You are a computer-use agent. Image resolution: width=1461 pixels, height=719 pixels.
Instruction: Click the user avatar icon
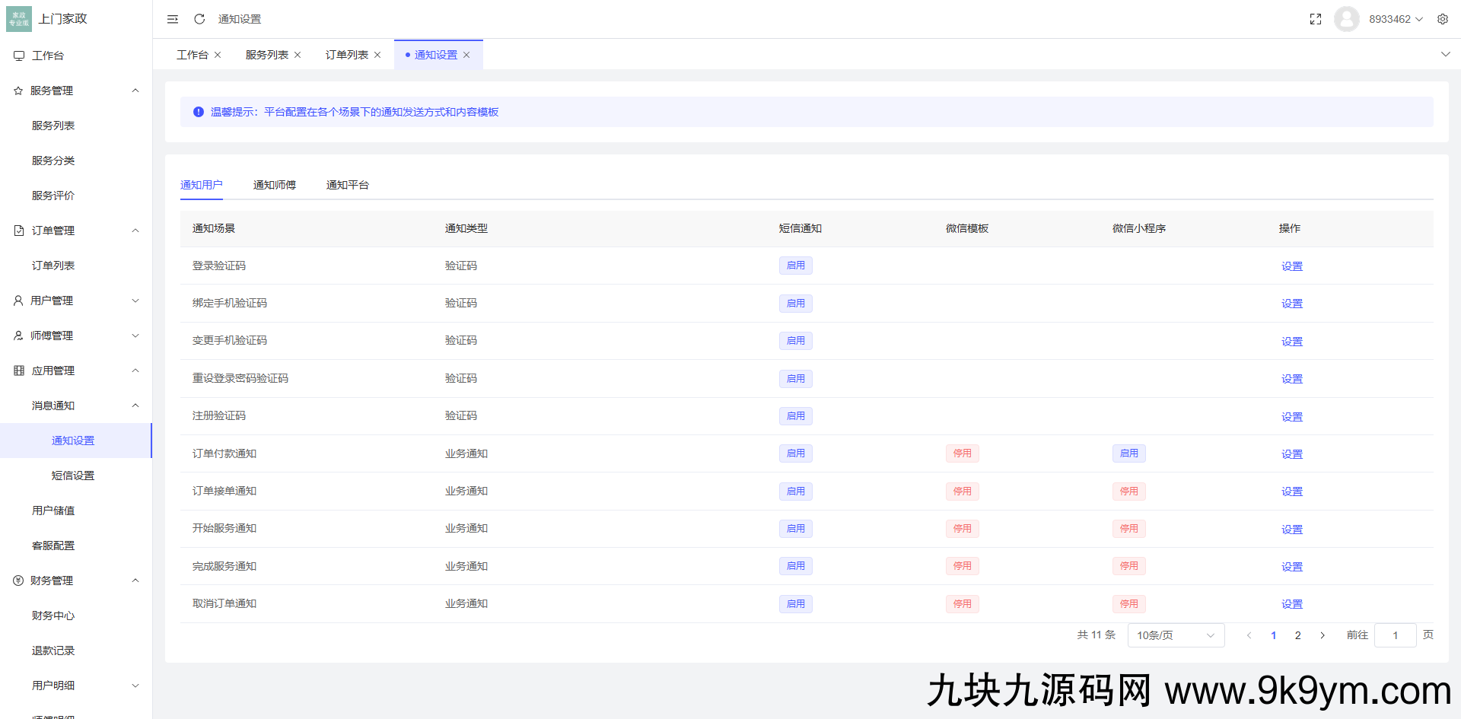[1346, 18]
